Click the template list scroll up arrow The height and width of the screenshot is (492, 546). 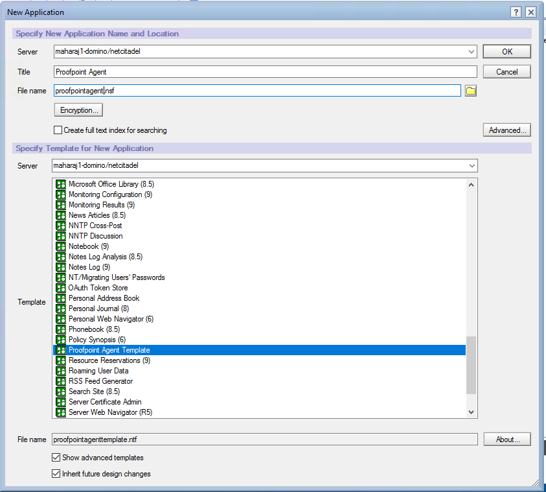click(x=471, y=185)
